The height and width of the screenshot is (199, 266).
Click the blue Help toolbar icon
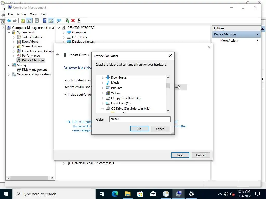[45, 21]
